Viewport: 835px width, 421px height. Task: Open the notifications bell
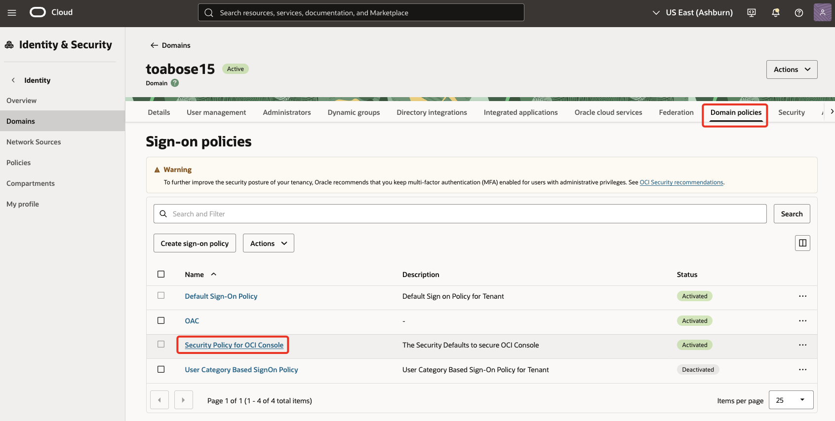tap(776, 13)
